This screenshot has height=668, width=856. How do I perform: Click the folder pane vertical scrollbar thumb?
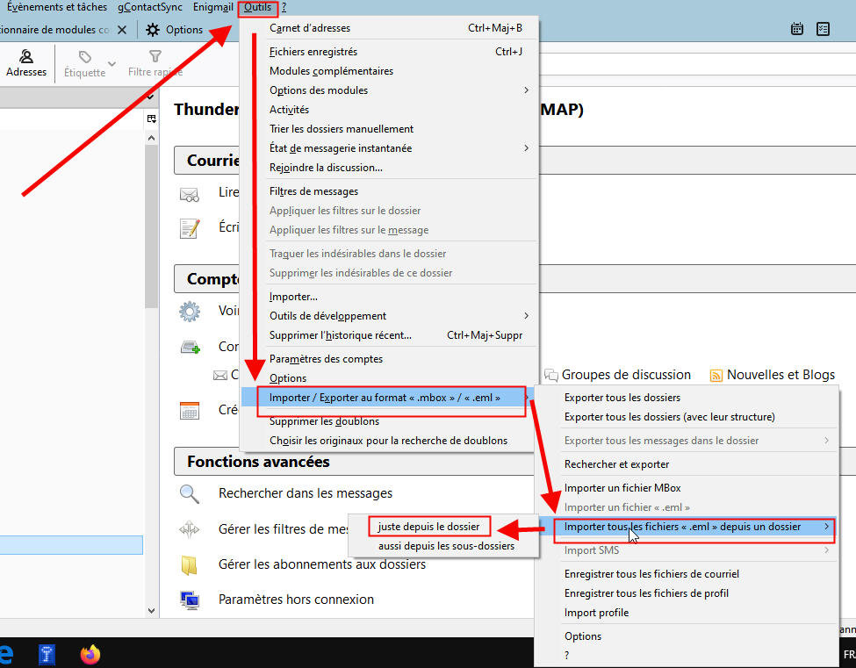tap(151, 226)
